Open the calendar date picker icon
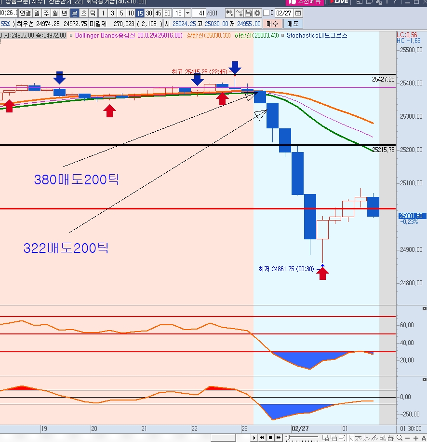Viewport: 427px width, 442px height. (298, 13)
